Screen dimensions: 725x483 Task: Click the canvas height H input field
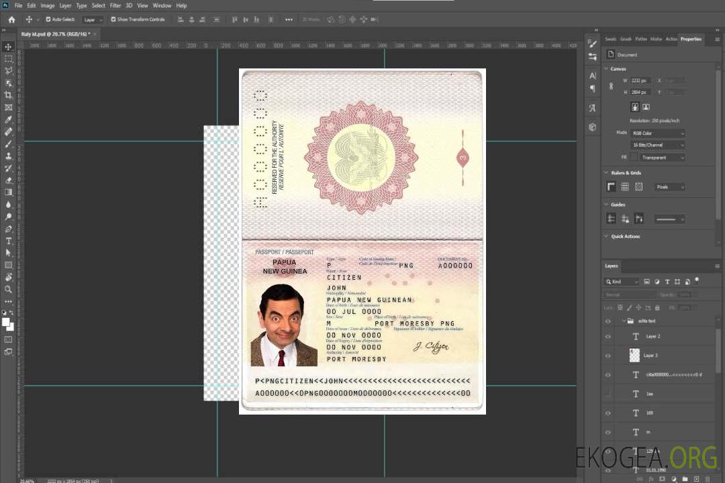pyautogui.click(x=640, y=93)
